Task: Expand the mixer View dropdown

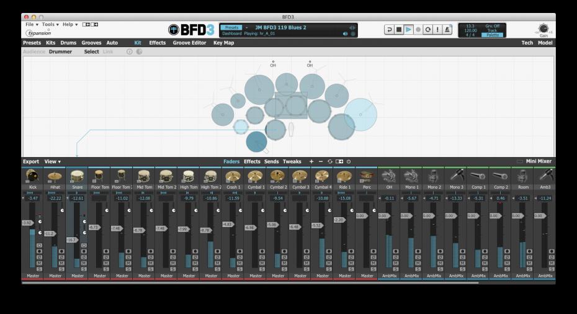Action: [x=52, y=161]
